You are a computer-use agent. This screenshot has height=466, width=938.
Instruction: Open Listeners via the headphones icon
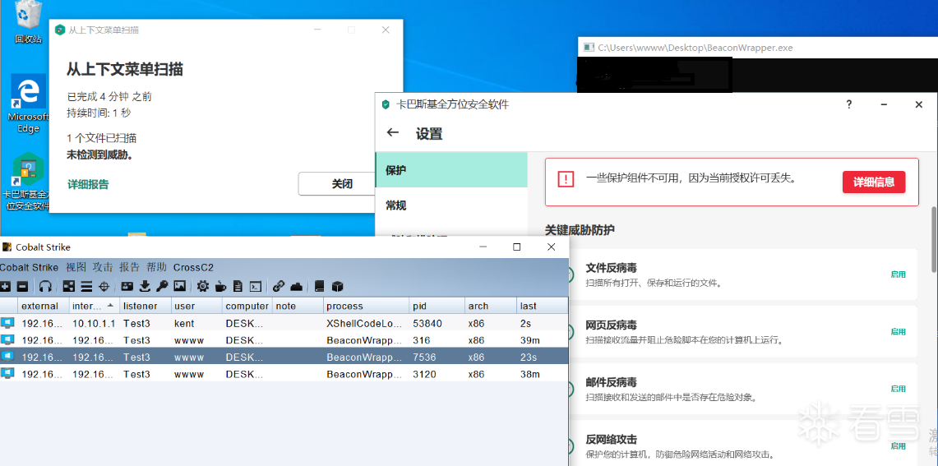click(45, 286)
